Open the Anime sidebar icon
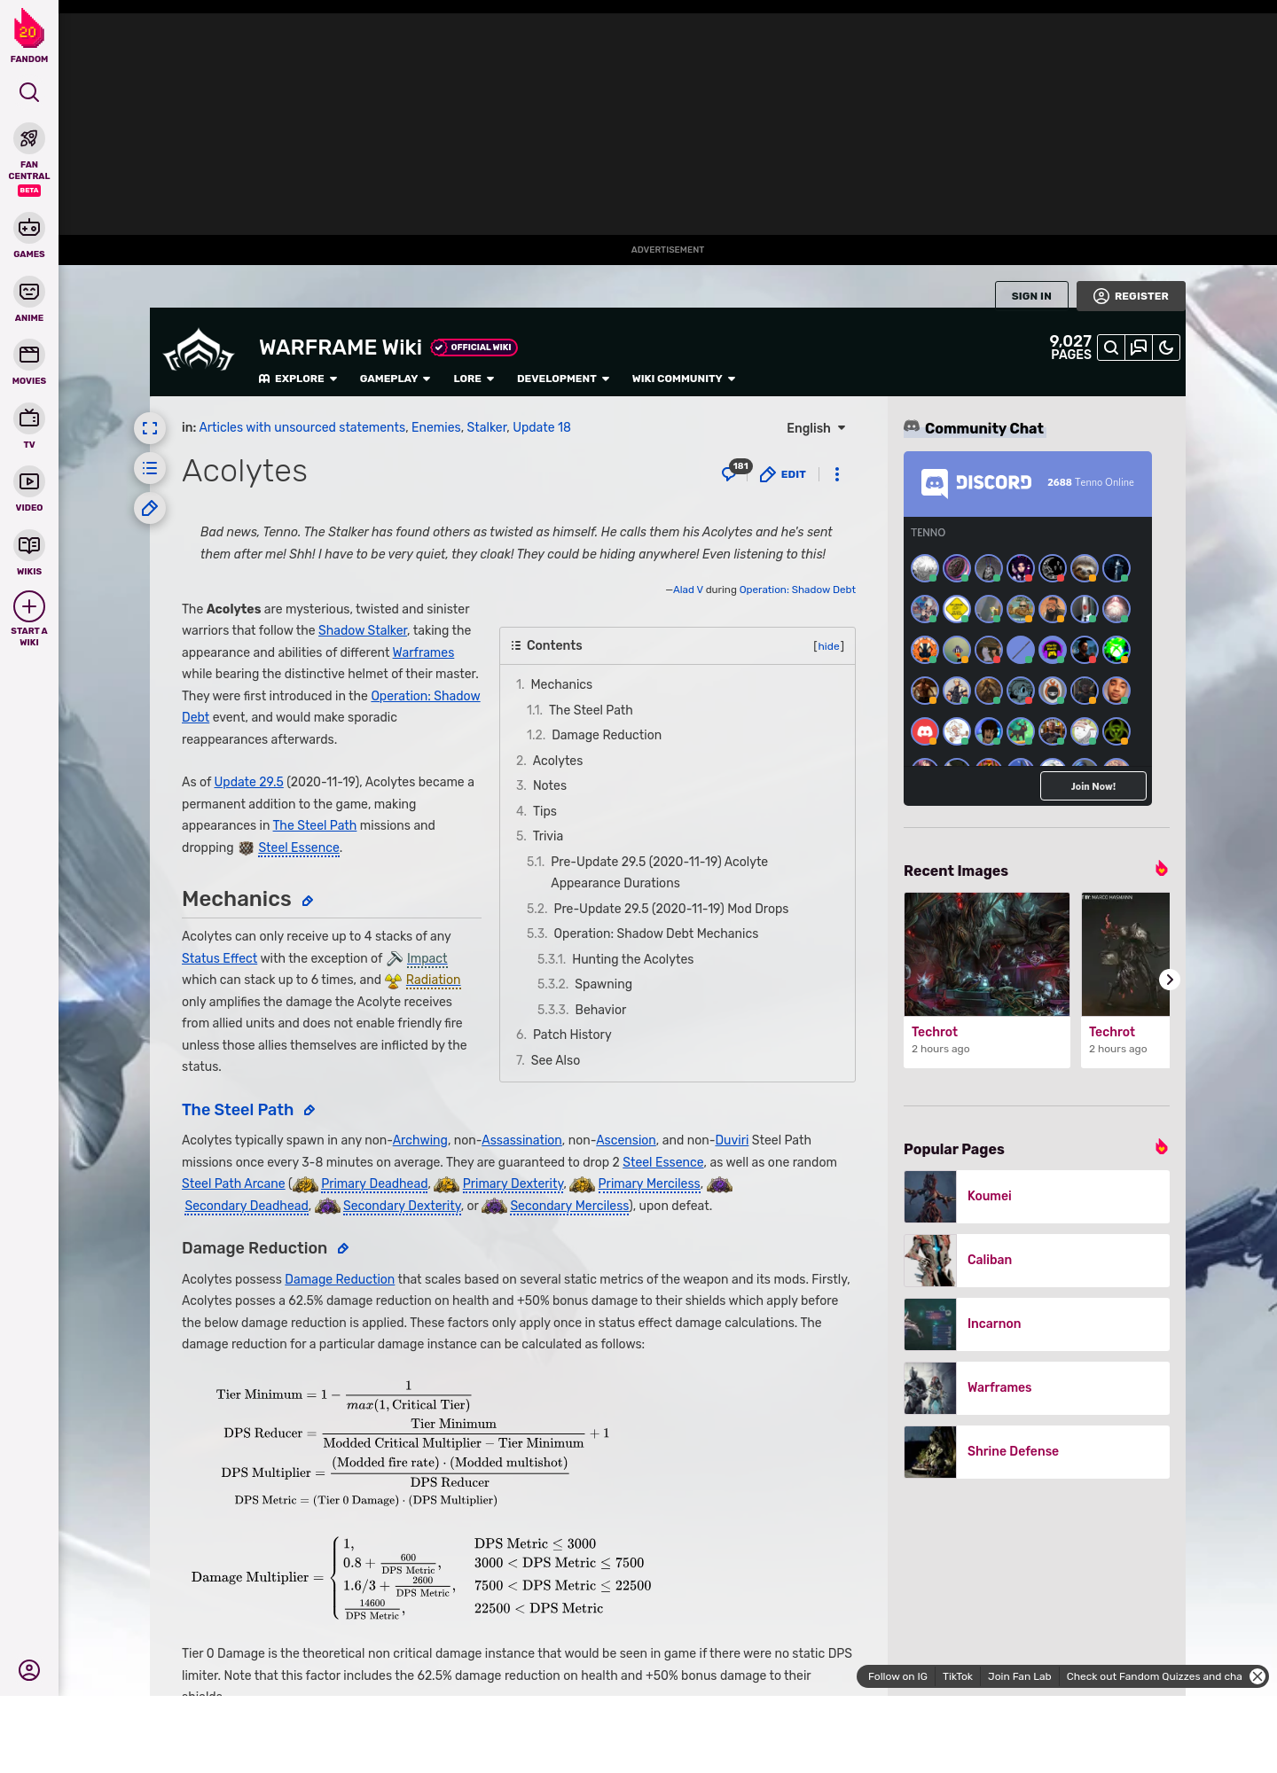 pos(29,292)
